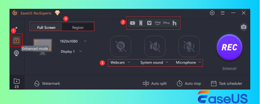Screen dimensions: 260x104
Task: Toggle the system sound speaker button
Action: point(155,46)
